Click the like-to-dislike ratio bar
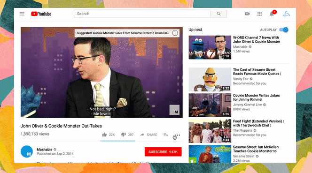The width and height of the screenshot is (312, 173). point(117,141)
